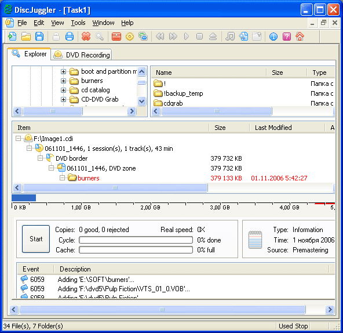The height and width of the screenshot is (333, 343).
Task: Click the Description column header in log
Action: click(x=191, y=269)
